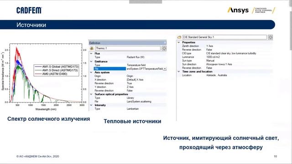
Task: Collapse the Surface optical properties section
Action: [x=91, y=94]
